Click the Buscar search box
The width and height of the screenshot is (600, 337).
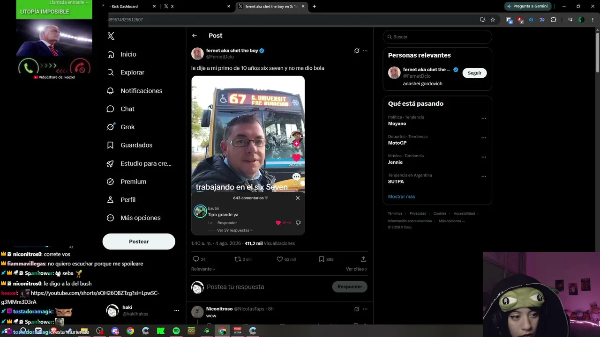tap(437, 37)
